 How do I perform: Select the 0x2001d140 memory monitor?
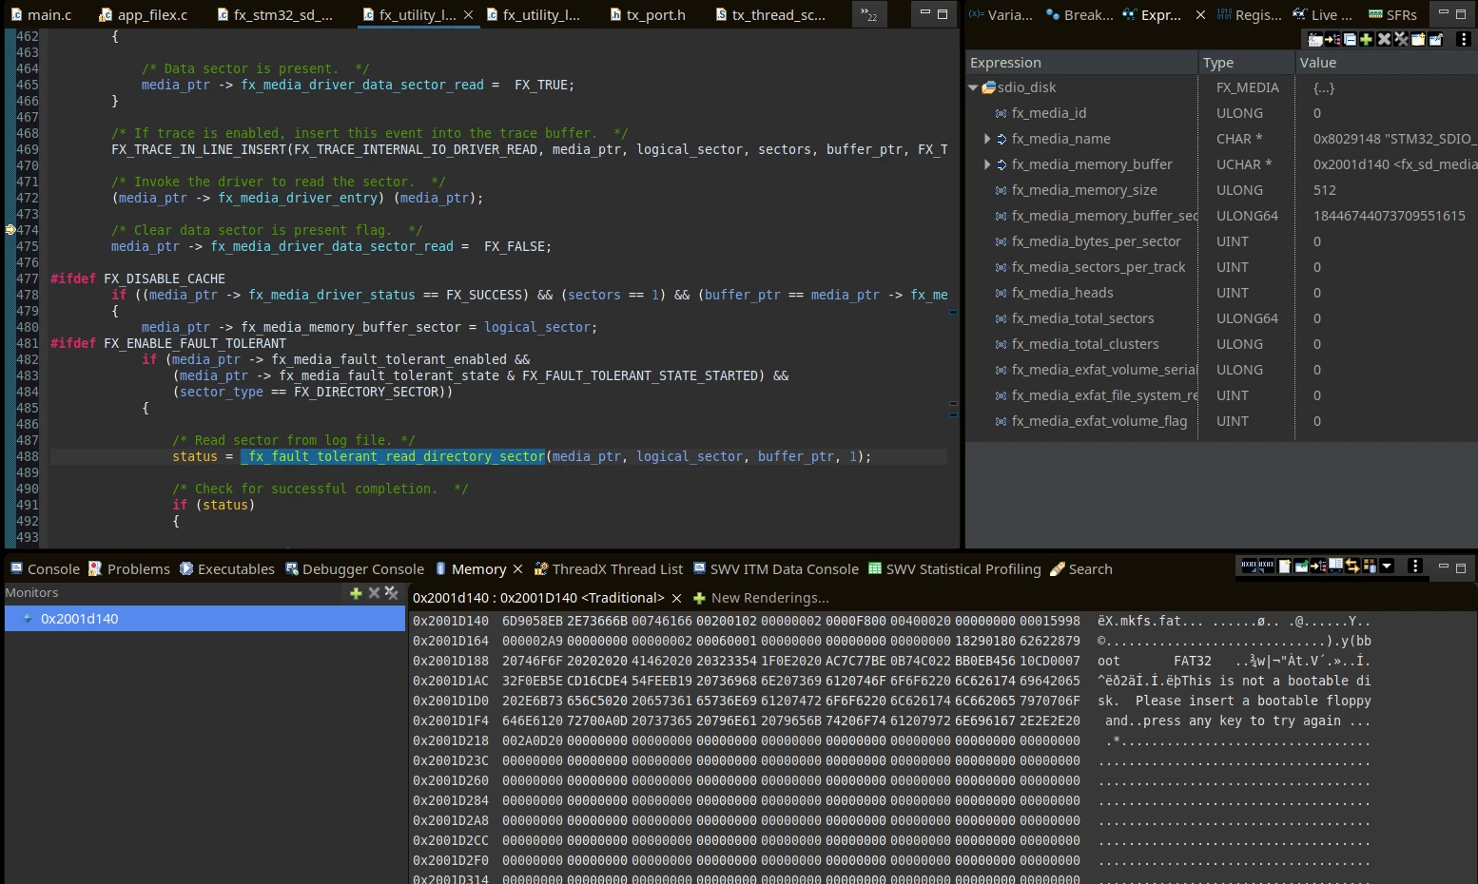tap(204, 619)
